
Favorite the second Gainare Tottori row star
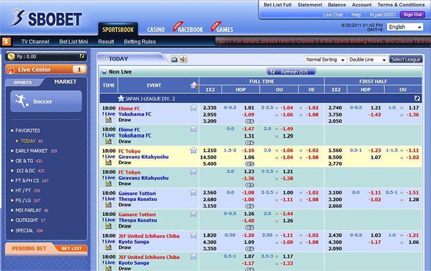[x=194, y=213]
